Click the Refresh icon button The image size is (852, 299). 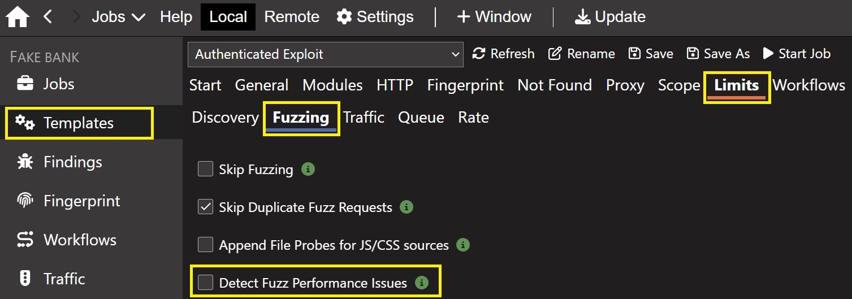(479, 54)
